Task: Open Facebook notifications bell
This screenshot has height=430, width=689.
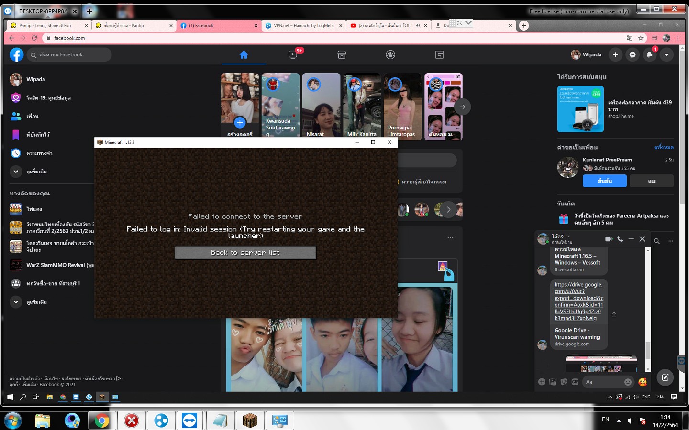Action: click(x=649, y=55)
